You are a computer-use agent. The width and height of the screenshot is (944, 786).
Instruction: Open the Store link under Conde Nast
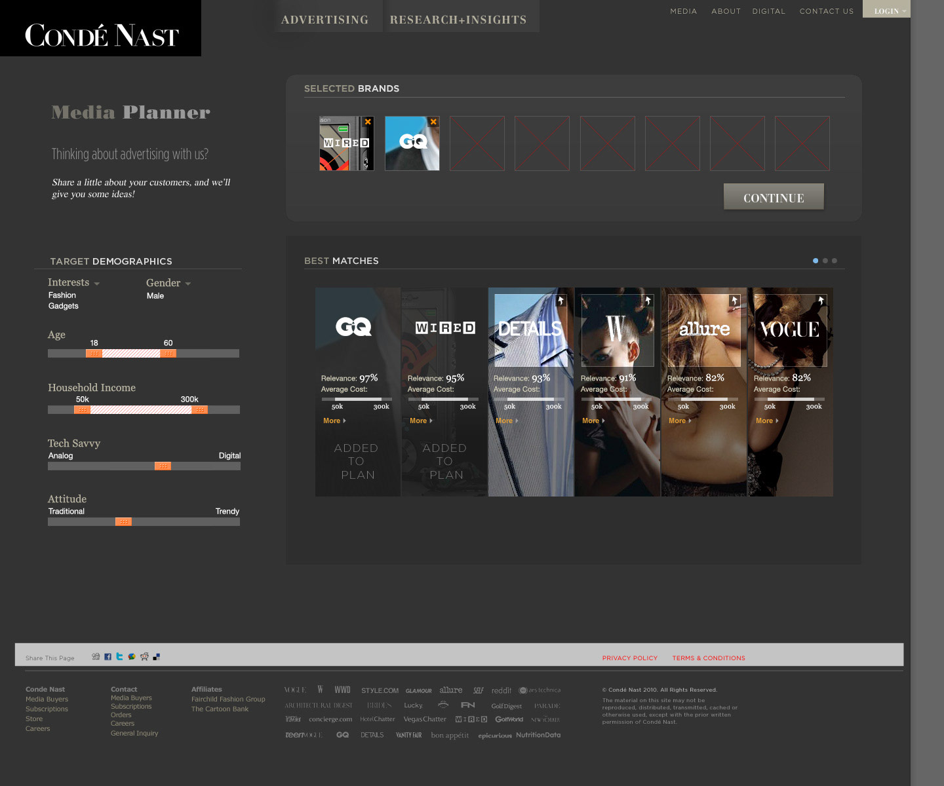34,719
